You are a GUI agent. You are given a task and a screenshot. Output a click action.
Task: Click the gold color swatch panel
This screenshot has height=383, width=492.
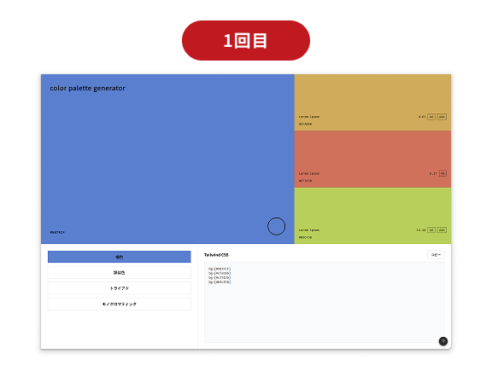(x=372, y=102)
